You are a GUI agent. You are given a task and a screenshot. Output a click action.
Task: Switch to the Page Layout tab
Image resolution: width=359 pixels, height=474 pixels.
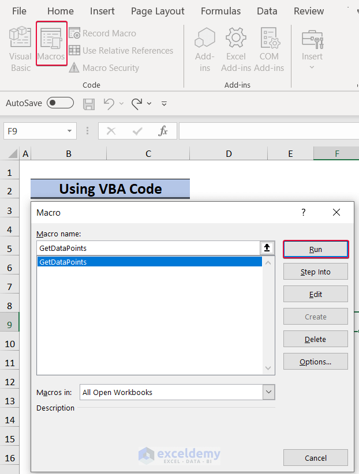click(158, 11)
